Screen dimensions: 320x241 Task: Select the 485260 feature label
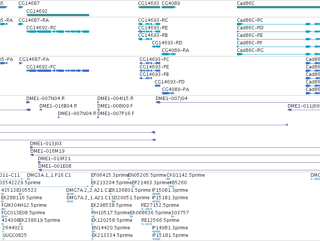tap(178, 183)
